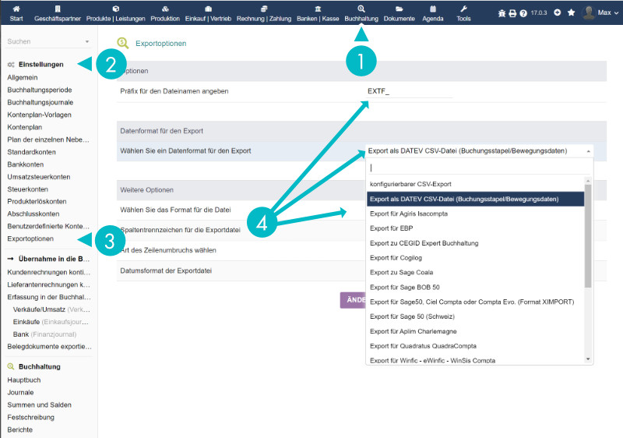This screenshot has height=438, width=623.
Task: Click the bug report icon
Action: coord(502,13)
